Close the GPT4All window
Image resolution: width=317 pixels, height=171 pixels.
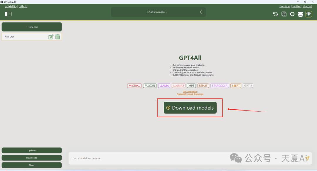[x=313, y=2]
